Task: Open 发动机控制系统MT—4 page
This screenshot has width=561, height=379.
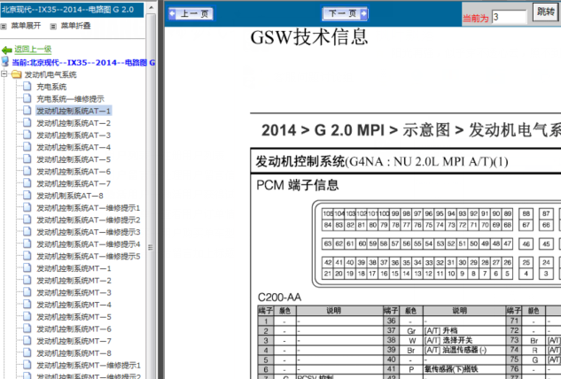Action: pos(74,305)
